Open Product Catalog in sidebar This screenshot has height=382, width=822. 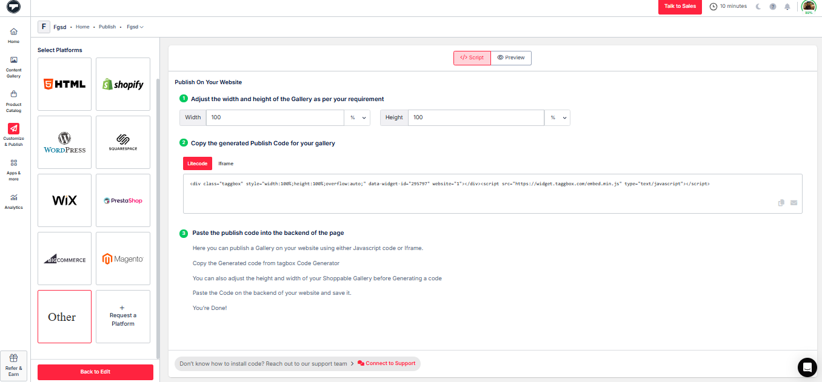(x=14, y=101)
